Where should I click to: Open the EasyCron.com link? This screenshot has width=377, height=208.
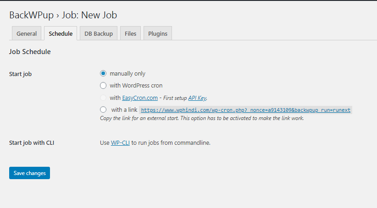point(140,98)
